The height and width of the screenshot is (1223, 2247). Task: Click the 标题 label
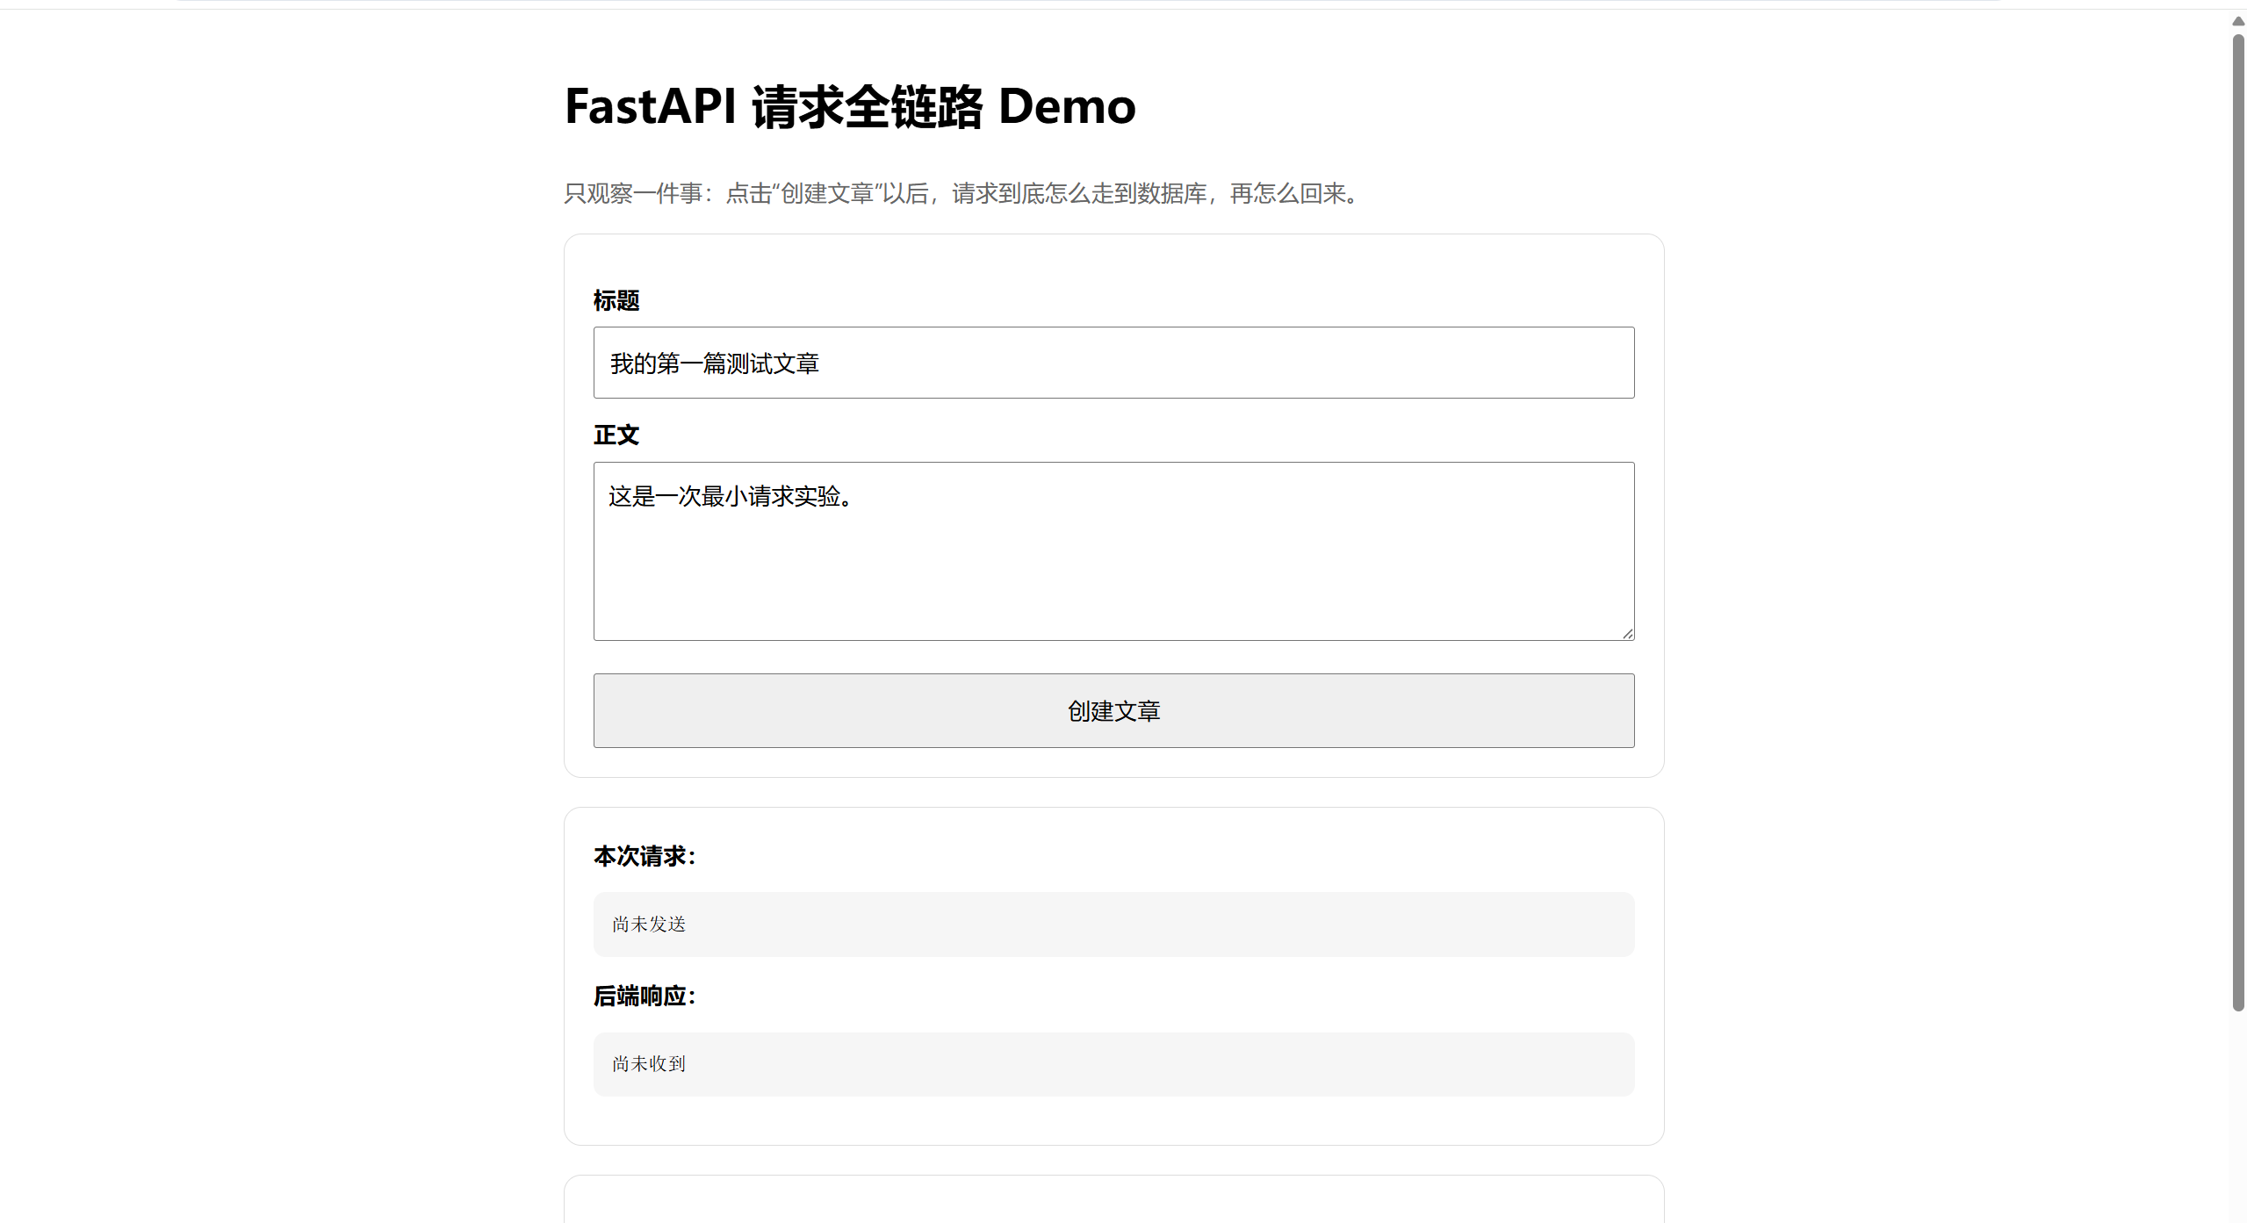point(616,300)
